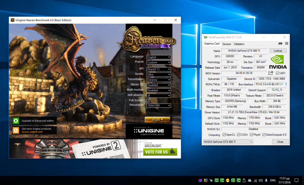Click the BIOS Version value 84.00.41.00.35

[244, 73]
